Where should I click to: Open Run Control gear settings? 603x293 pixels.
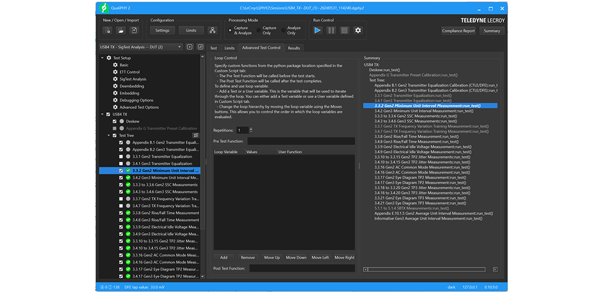pos(358,30)
